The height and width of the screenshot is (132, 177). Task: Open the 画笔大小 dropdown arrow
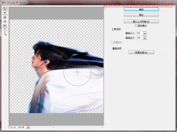145,33
